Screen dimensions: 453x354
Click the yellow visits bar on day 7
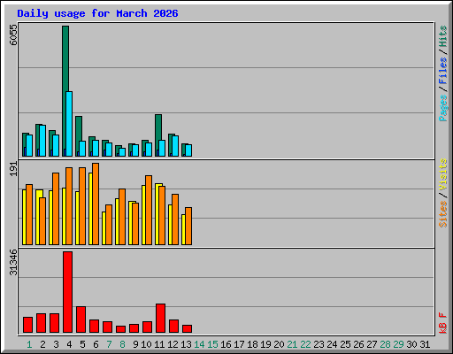(104, 228)
